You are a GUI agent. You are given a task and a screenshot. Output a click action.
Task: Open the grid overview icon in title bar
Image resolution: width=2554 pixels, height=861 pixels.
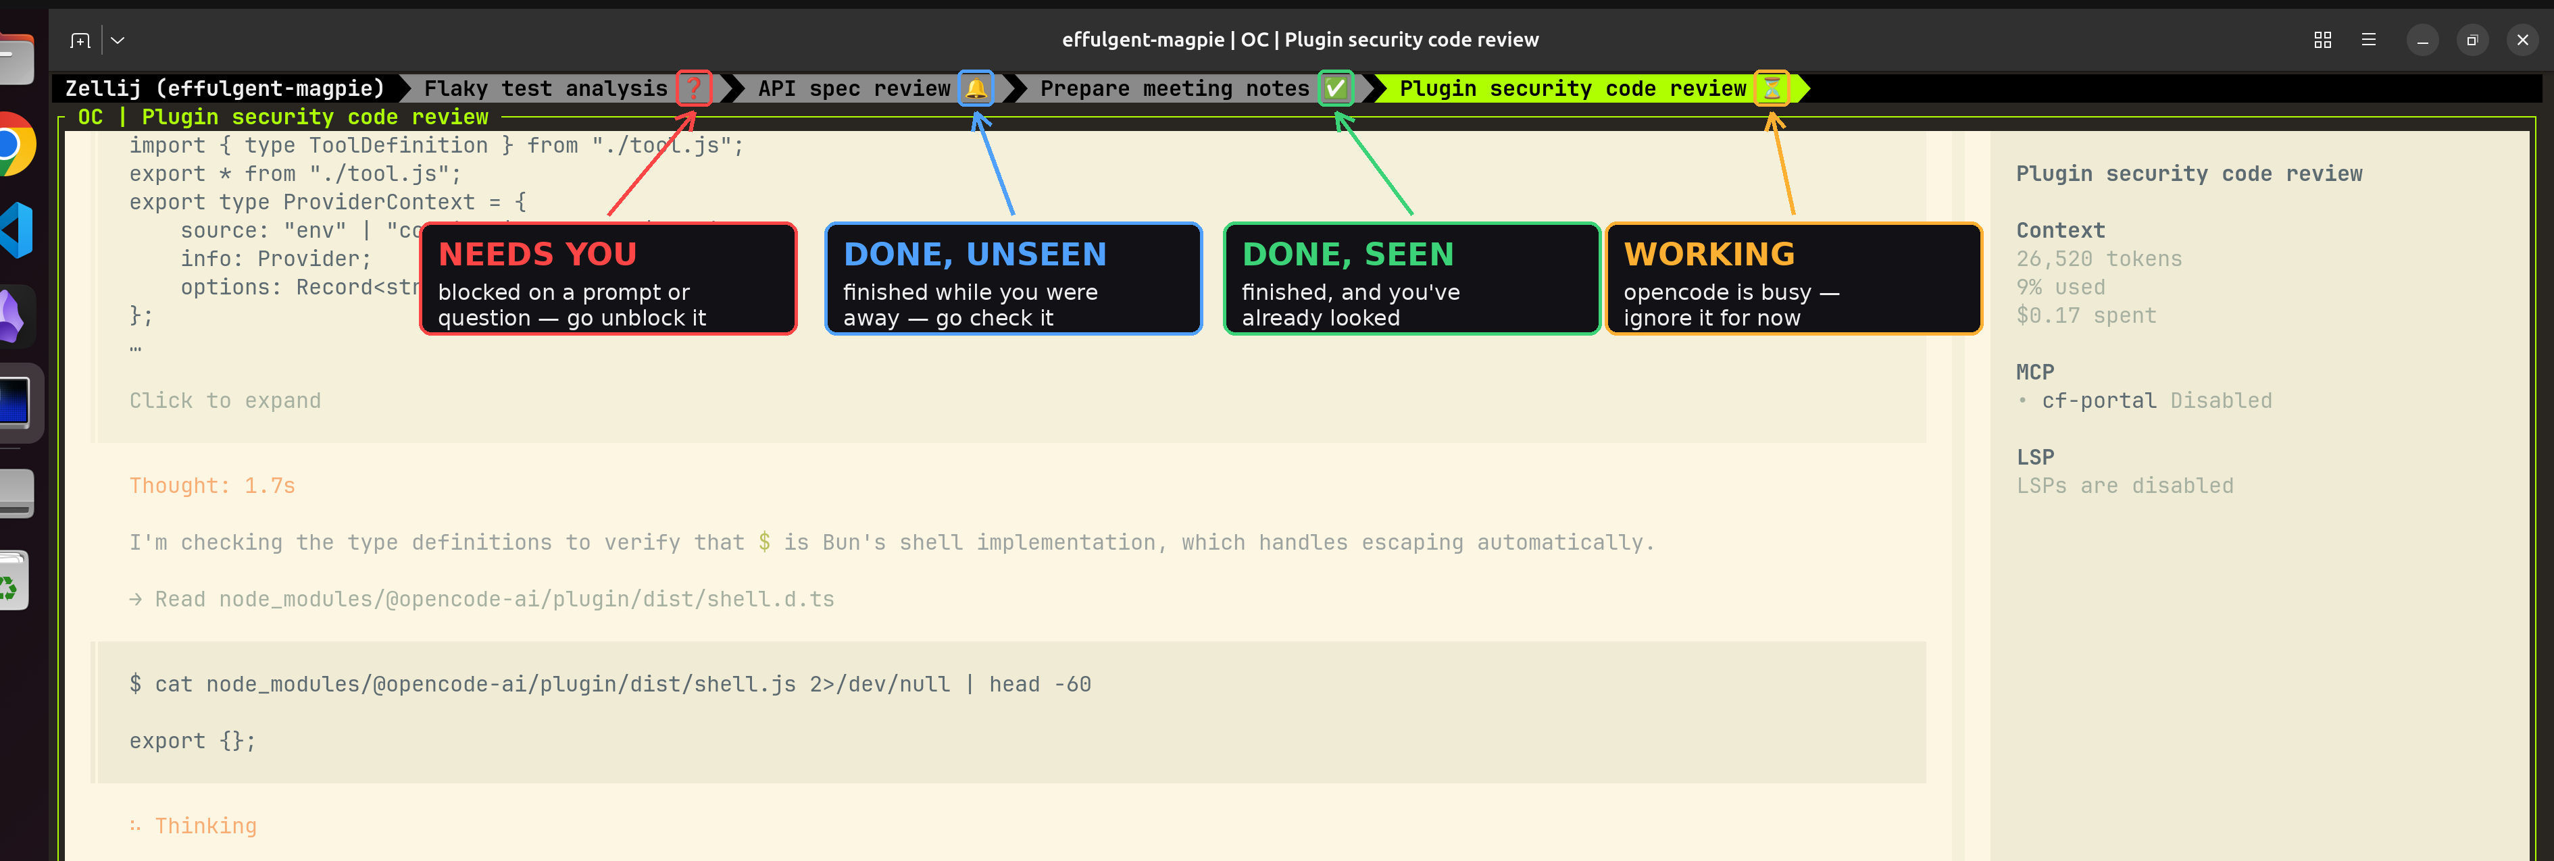pyautogui.click(x=2322, y=40)
